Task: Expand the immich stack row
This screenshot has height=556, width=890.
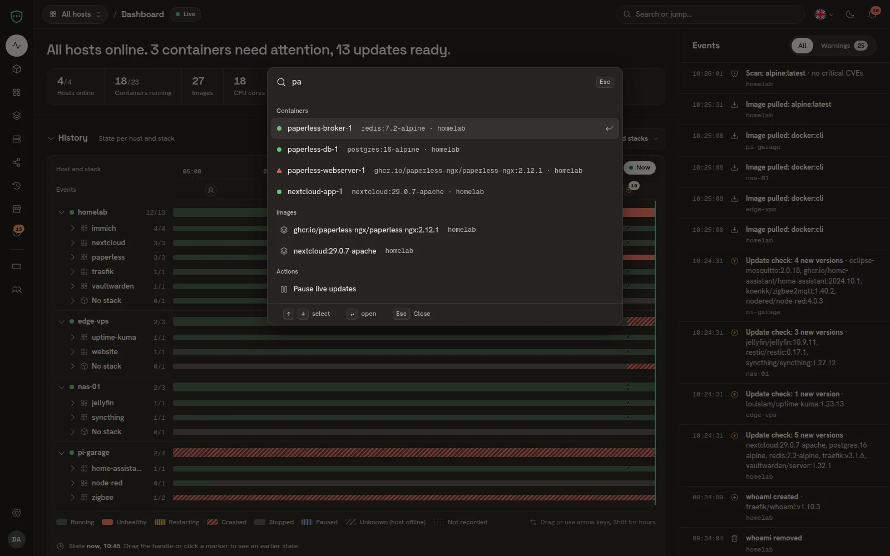Action: pyautogui.click(x=72, y=229)
